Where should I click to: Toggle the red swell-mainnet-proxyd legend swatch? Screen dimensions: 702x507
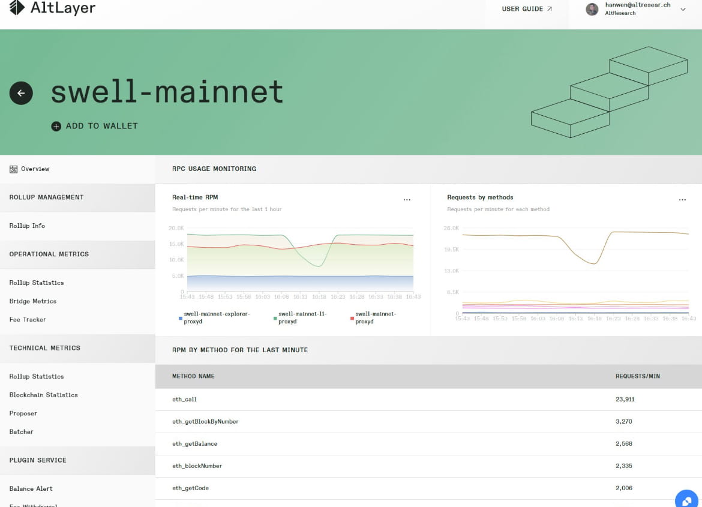click(352, 318)
